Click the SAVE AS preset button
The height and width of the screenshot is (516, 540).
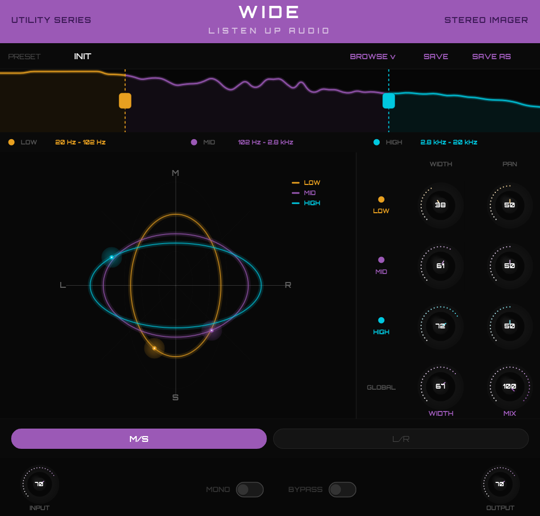(491, 57)
